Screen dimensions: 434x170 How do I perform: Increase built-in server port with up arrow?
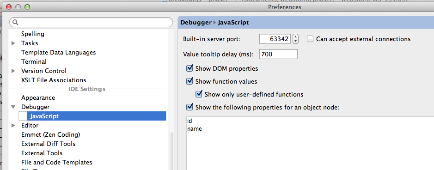[x=296, y=37]
